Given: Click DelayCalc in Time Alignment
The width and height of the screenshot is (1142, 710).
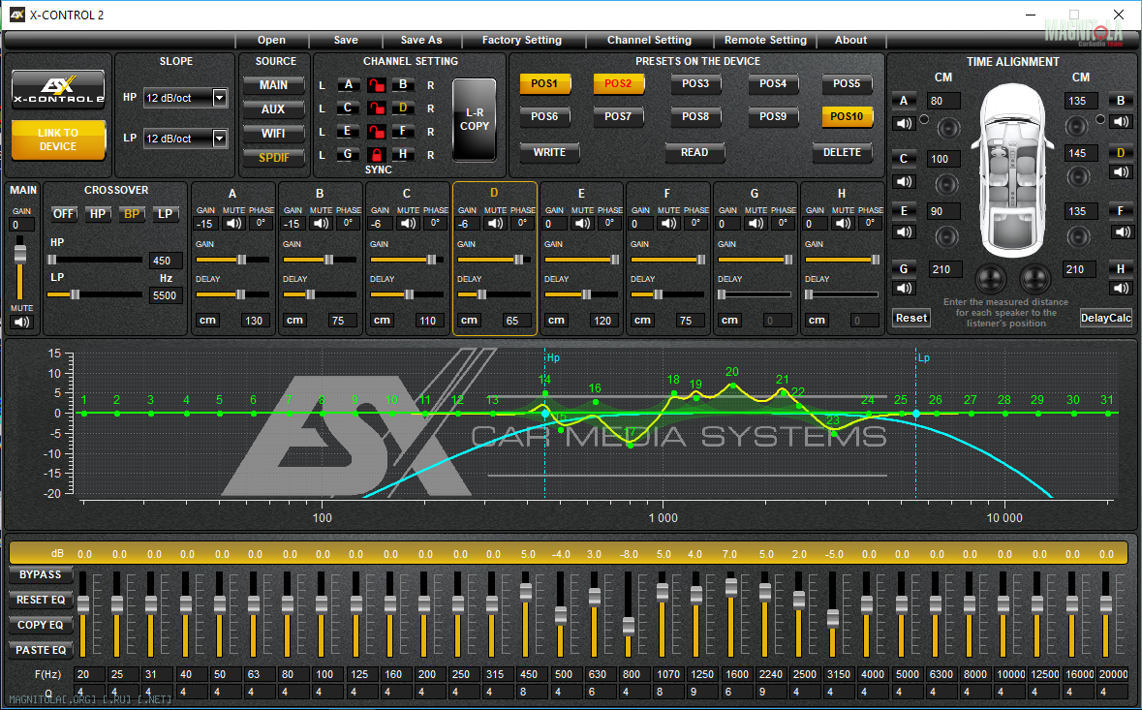Looking at the screenshot, I should (1105, 318).
